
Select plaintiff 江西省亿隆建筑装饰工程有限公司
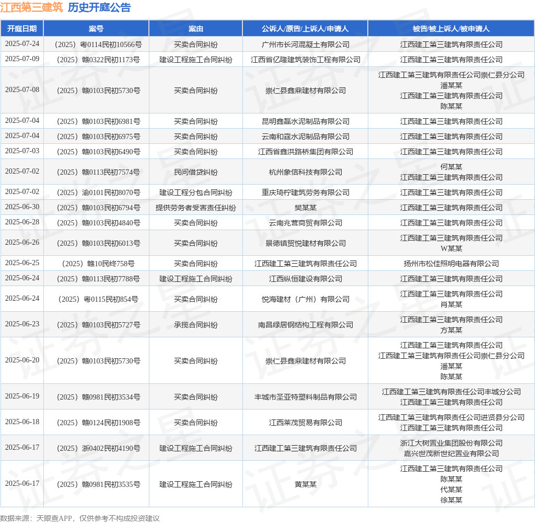[x=305, y=60]
